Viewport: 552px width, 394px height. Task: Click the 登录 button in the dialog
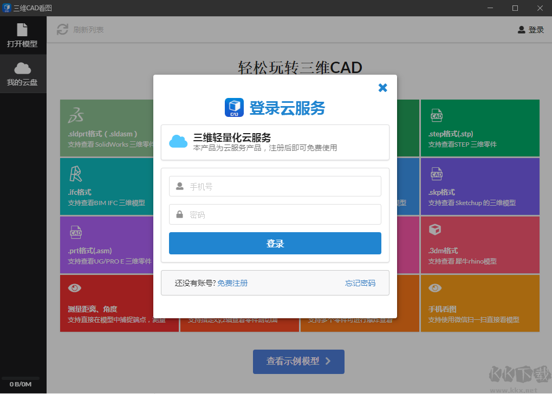(x=275, y=243)
